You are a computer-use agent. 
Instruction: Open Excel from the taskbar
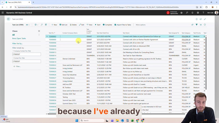pyautogui.click(x=132, y=120)
